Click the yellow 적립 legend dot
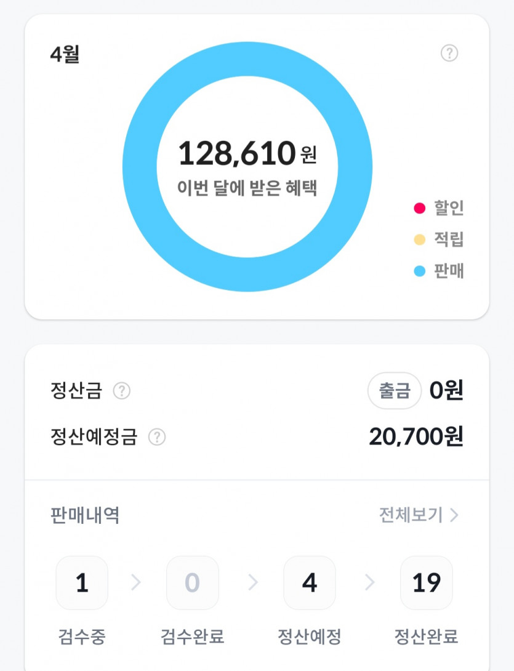Viewport: 514px width, 671px height. click(420, 239)
